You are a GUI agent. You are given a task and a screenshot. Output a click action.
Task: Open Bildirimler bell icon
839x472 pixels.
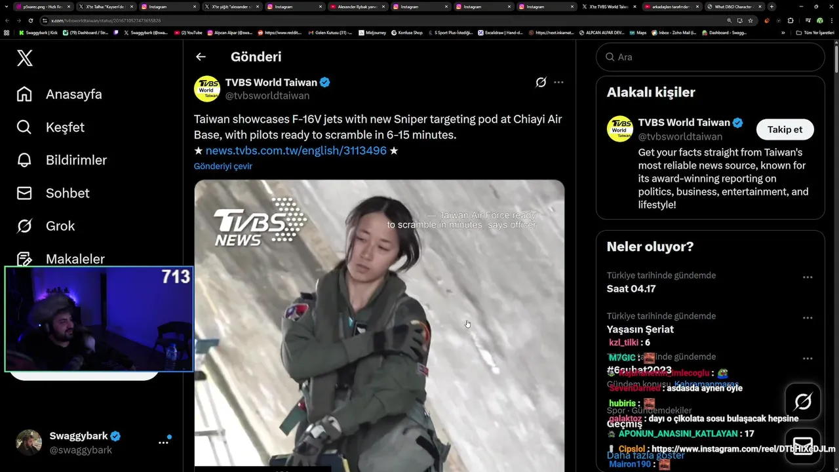24,160
